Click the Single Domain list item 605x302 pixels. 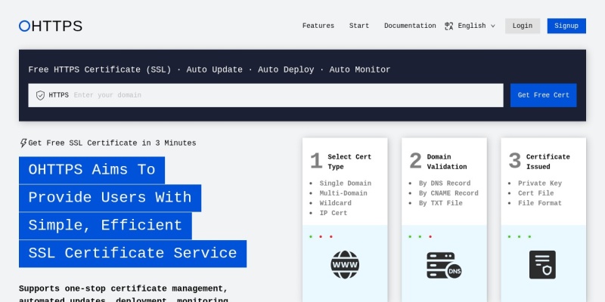(346, 183)
